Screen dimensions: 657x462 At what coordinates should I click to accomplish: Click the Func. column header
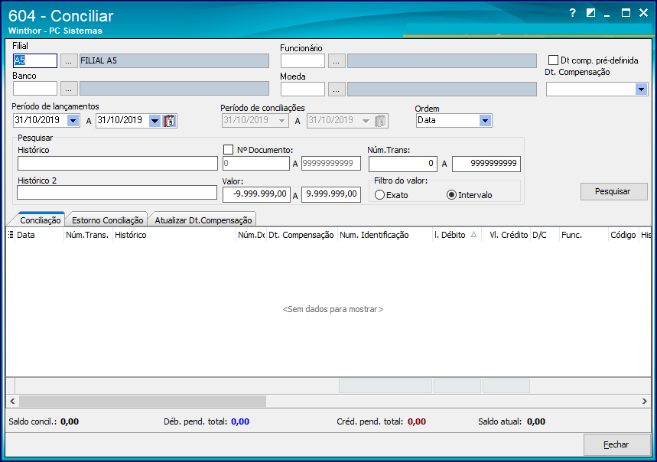click(584, 235)
